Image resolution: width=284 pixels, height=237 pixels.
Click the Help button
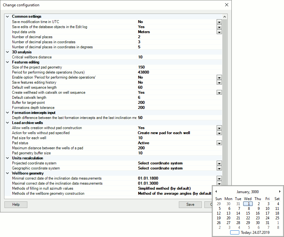16,204
